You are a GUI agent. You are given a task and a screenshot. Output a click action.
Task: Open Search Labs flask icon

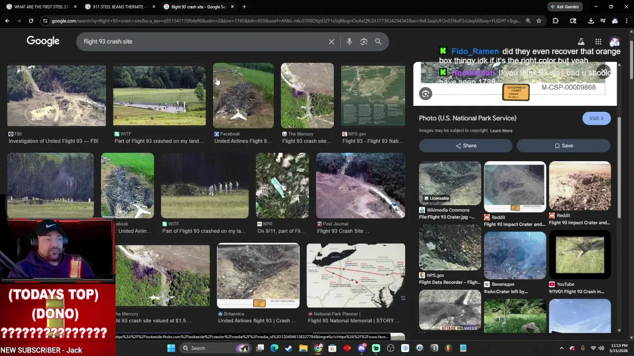point(581,42)
